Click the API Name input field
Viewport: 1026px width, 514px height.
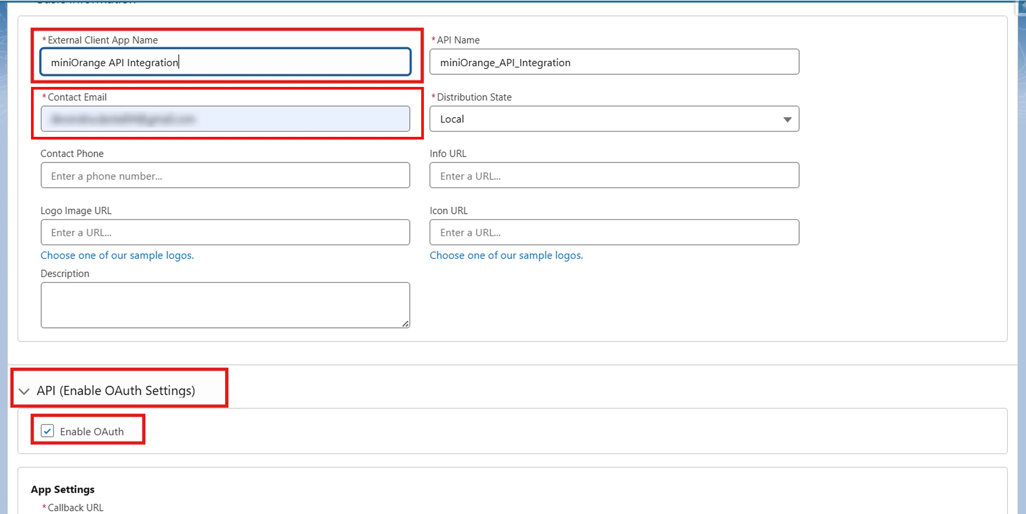pyautogui.click(x=614, y=62)
